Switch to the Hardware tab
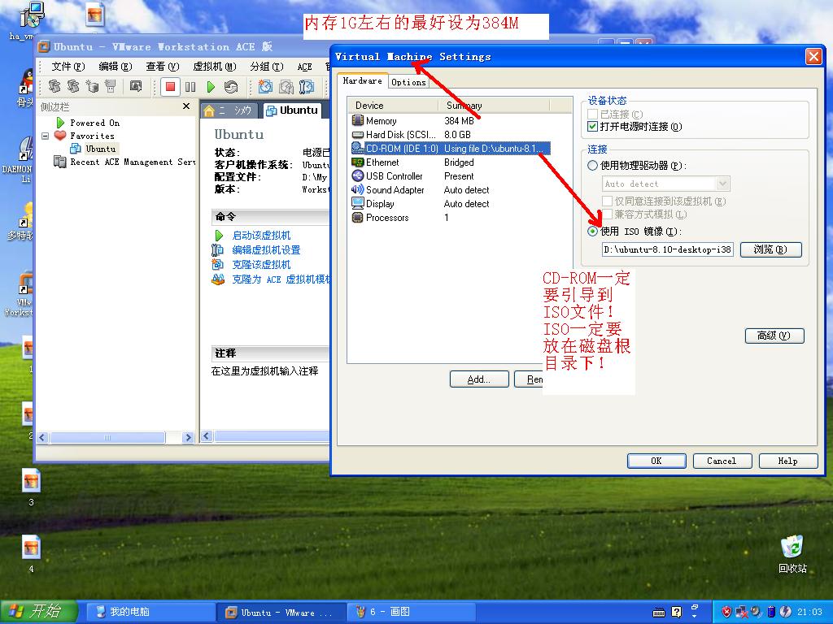The height and width of the screenshot is (624, 833). (x=362, y=80)
